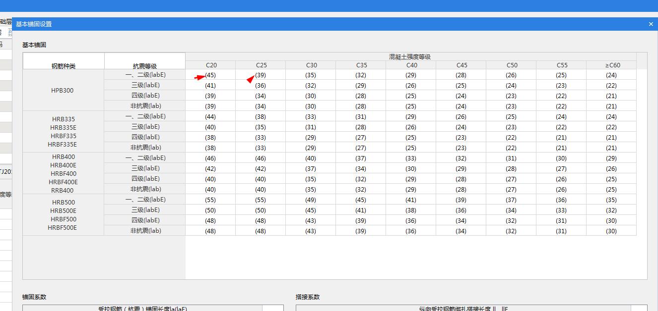Select the ≥C60 column header
Image resolution: width=658 pixels, height=311 pixels.
click(x=612, y=65)
